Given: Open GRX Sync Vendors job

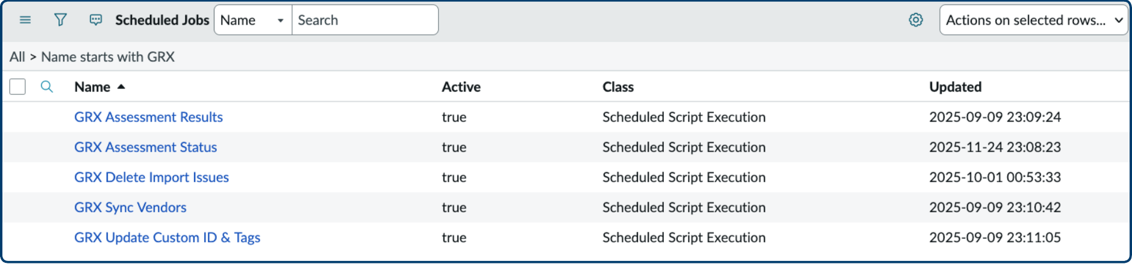Looking at the screenshot, I should click(130, 207).
